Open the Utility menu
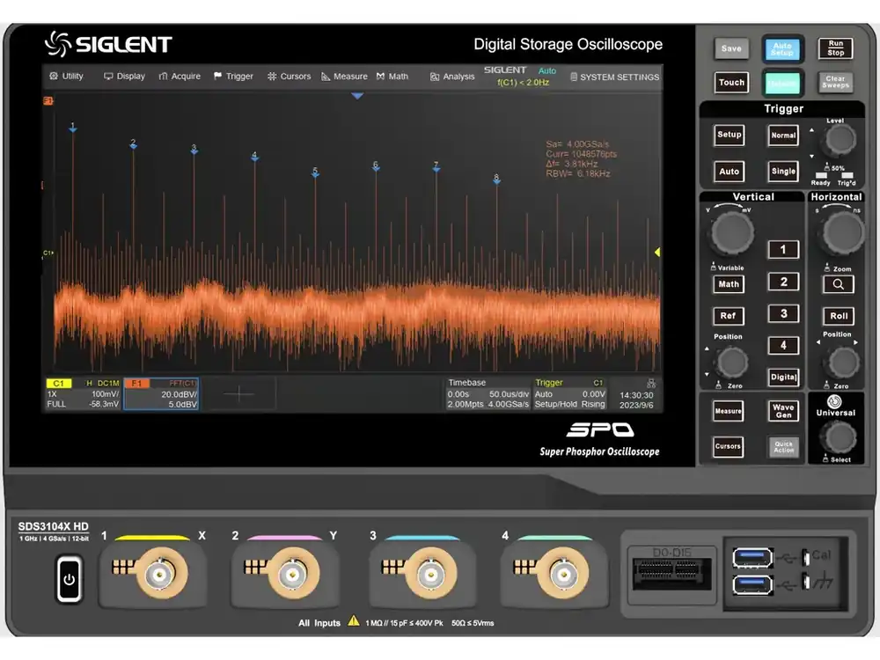 click(66, 77)
